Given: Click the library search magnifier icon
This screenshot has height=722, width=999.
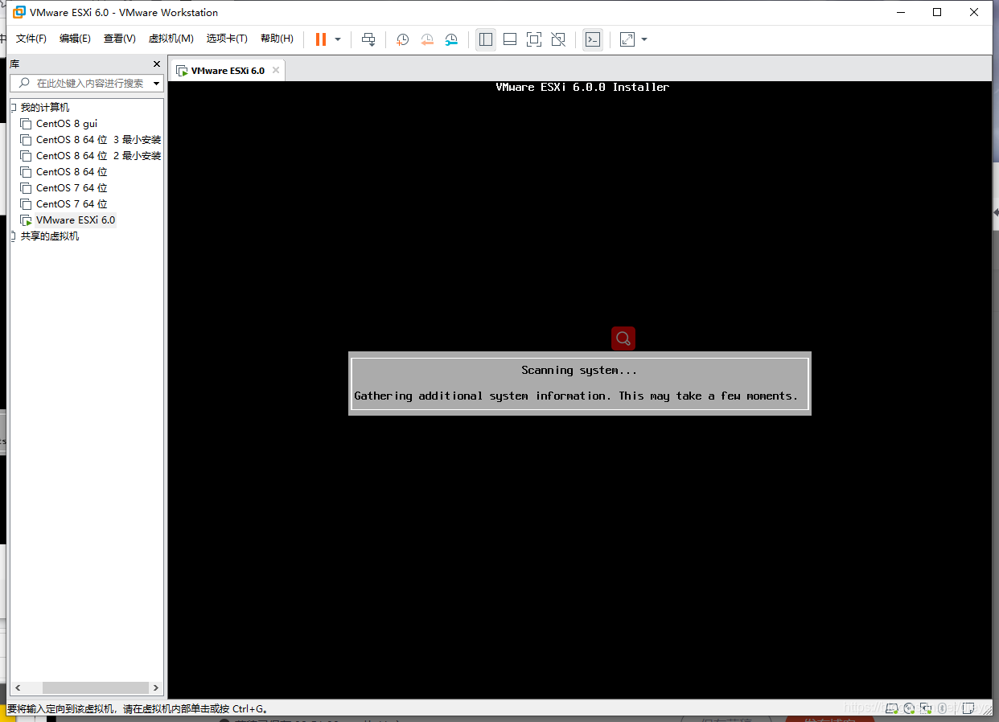Looking at the screenshot, I should pyautogui.click(x=23, y=83).
